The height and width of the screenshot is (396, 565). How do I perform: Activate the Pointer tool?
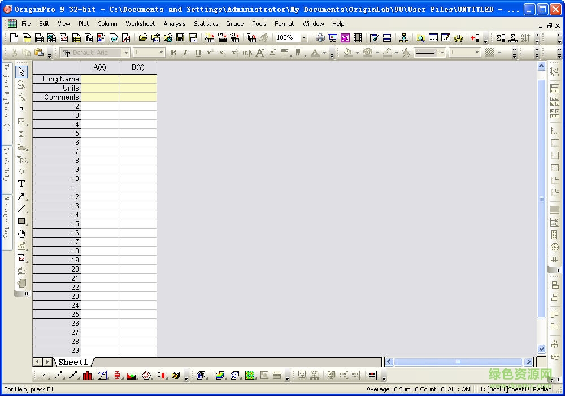tap(21, 72)
